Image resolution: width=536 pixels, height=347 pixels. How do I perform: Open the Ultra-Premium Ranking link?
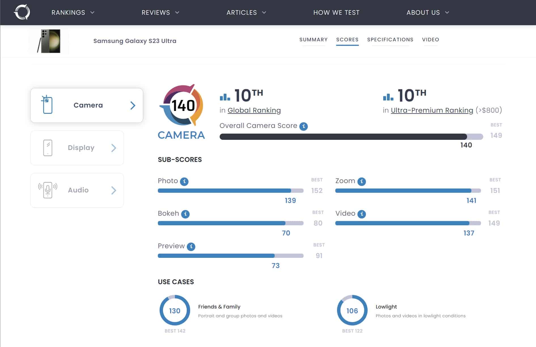pyautogui.click(x=432, y=110)
